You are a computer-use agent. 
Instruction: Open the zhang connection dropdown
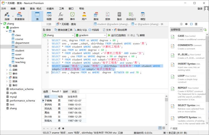(59, 35)
